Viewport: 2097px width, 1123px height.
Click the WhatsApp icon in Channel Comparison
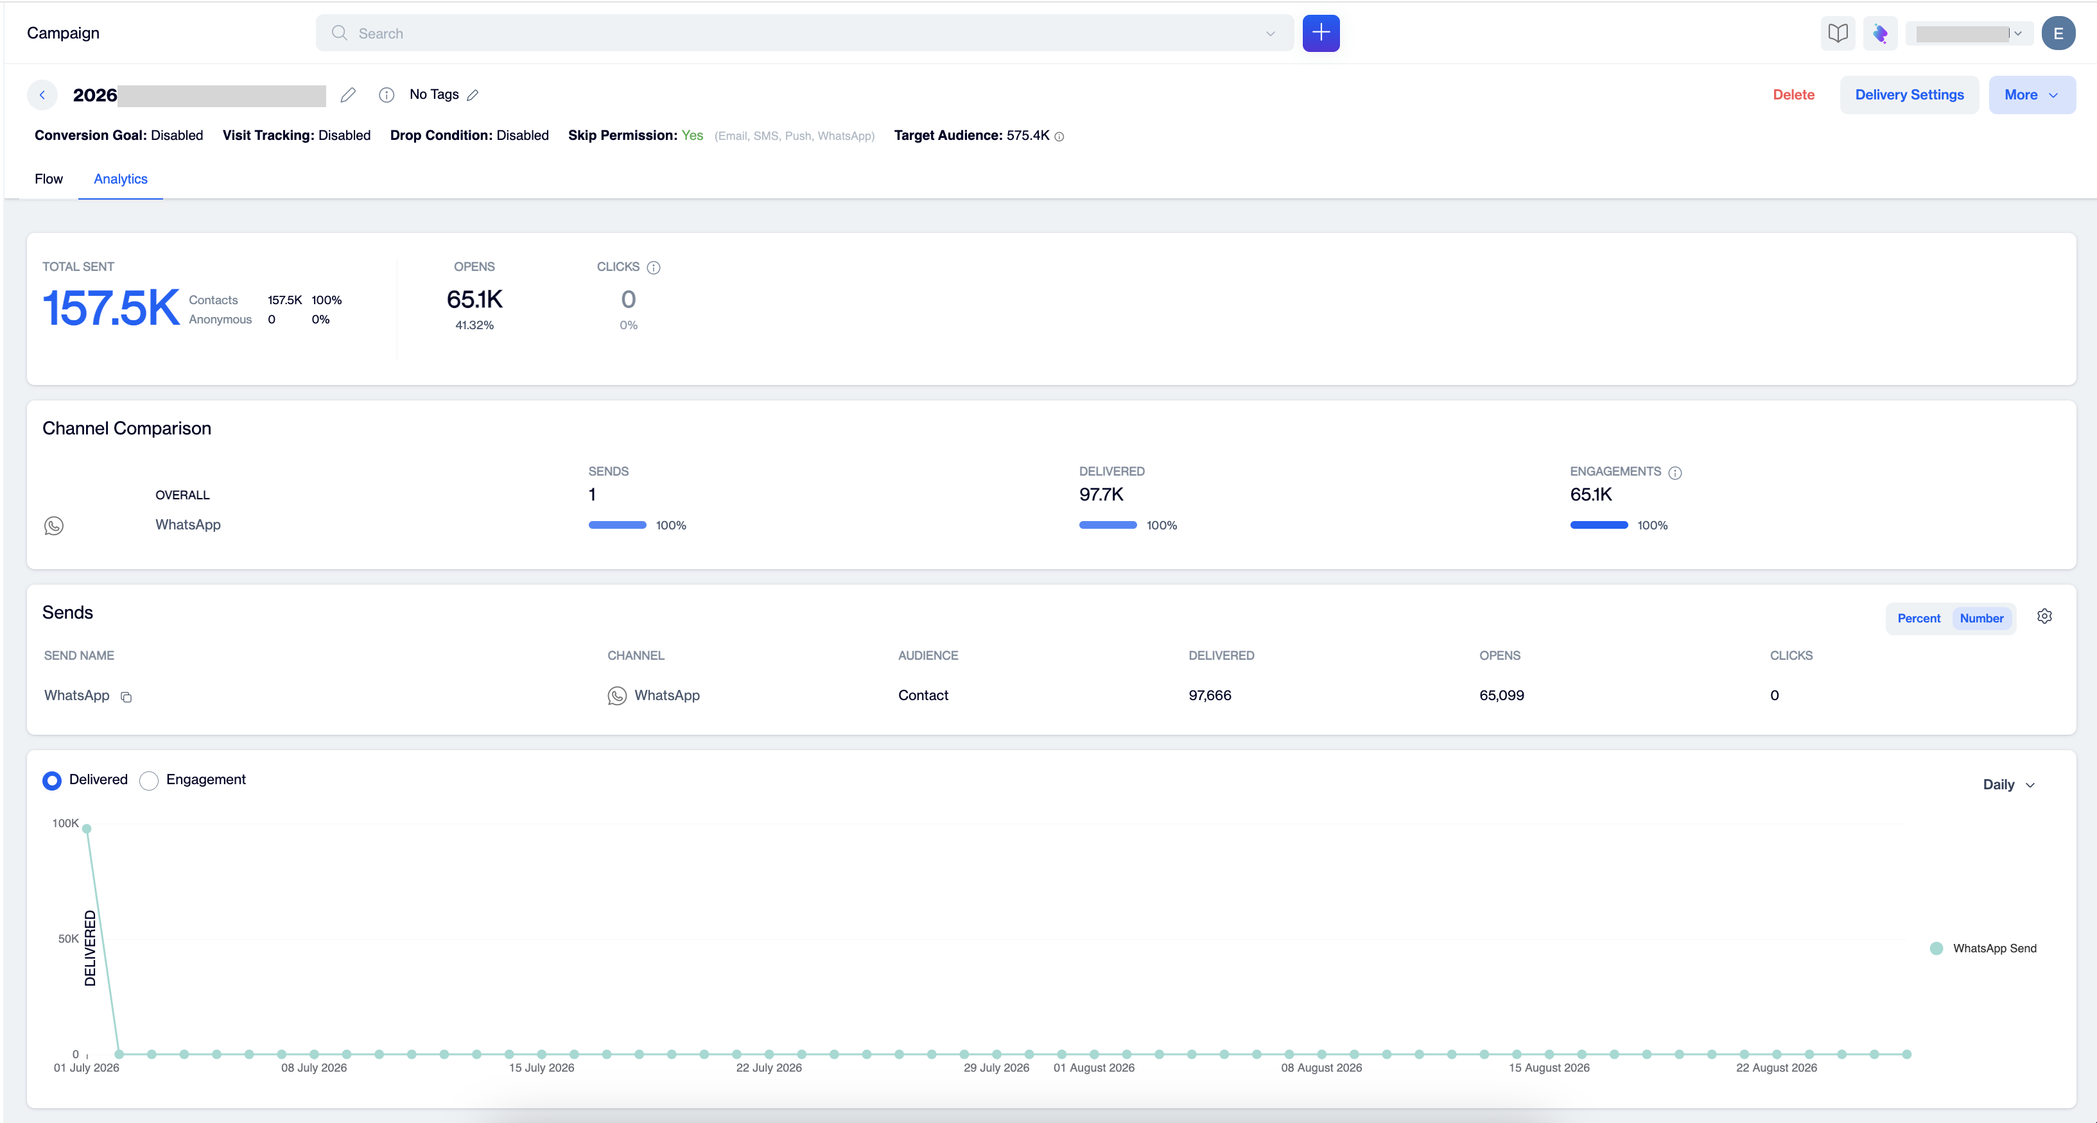click(54, 526)
